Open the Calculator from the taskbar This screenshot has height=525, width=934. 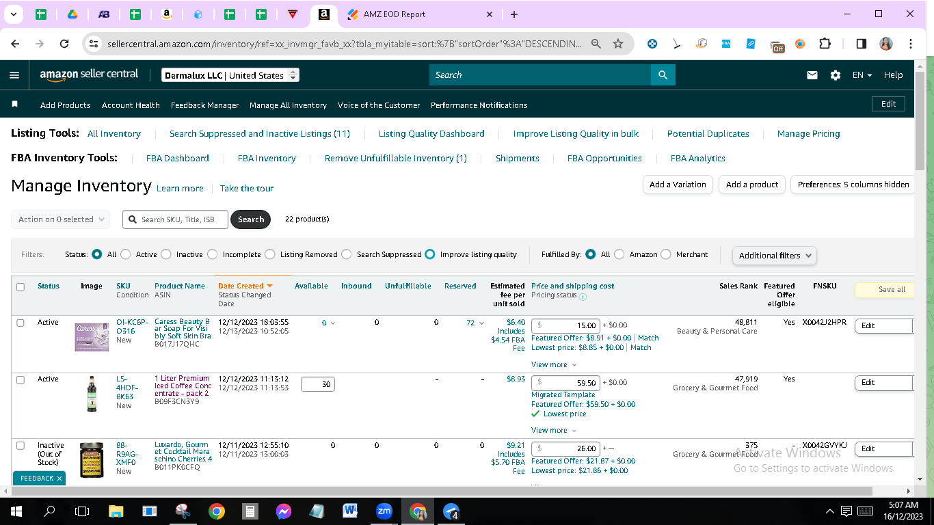pos(250,511)
